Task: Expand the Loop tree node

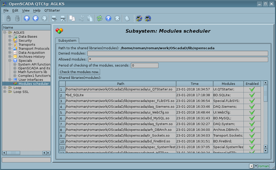Action: click(x=5, y=88)
